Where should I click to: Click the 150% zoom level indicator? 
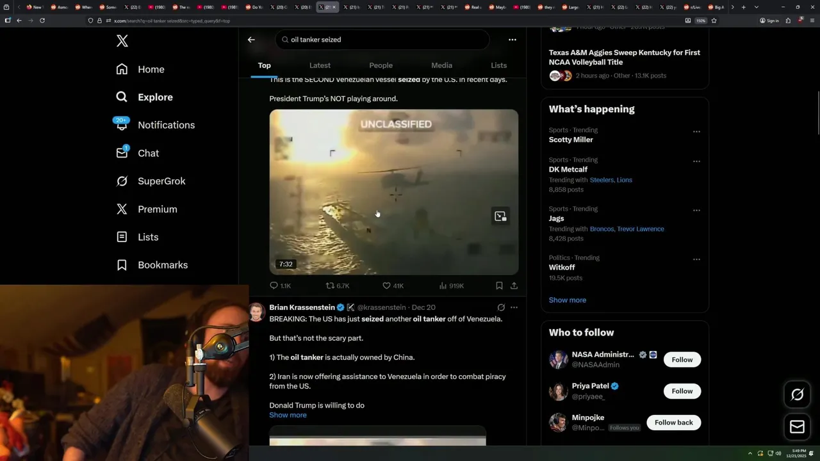(x=701, y=20)
